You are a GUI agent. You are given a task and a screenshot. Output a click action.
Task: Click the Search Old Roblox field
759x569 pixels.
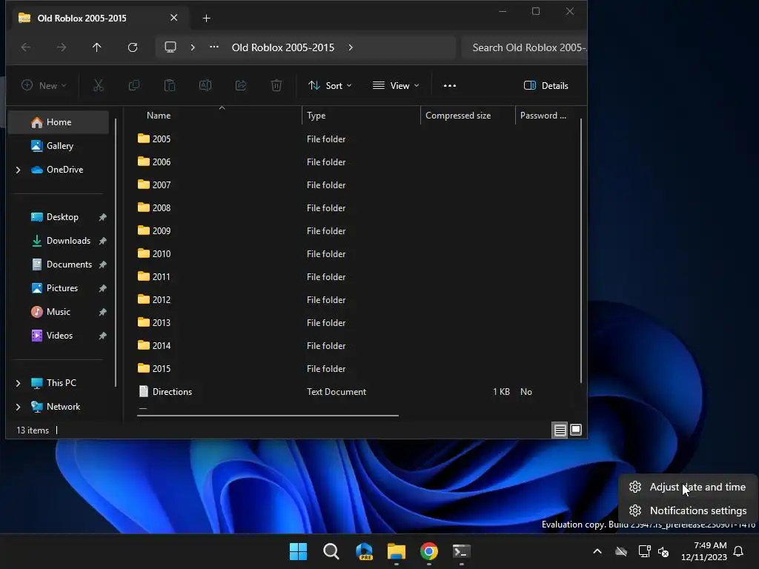click(525, 47)
